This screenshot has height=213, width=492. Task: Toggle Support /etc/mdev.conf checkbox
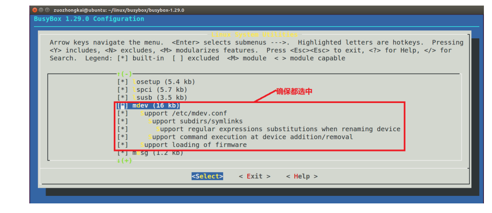pyautogui.click(x=122, y=113)
